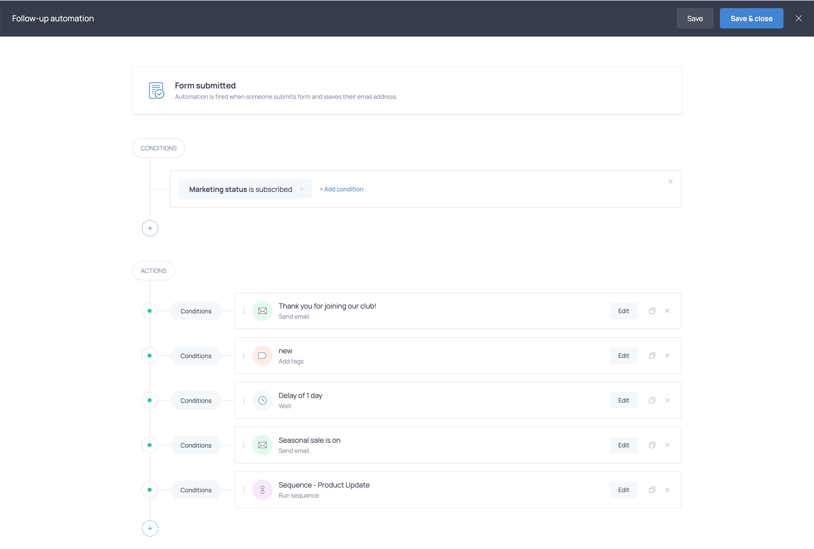Click Add condition next to Marketing status
This screenshot has height=549, width=814.
(x=341, y=189)
